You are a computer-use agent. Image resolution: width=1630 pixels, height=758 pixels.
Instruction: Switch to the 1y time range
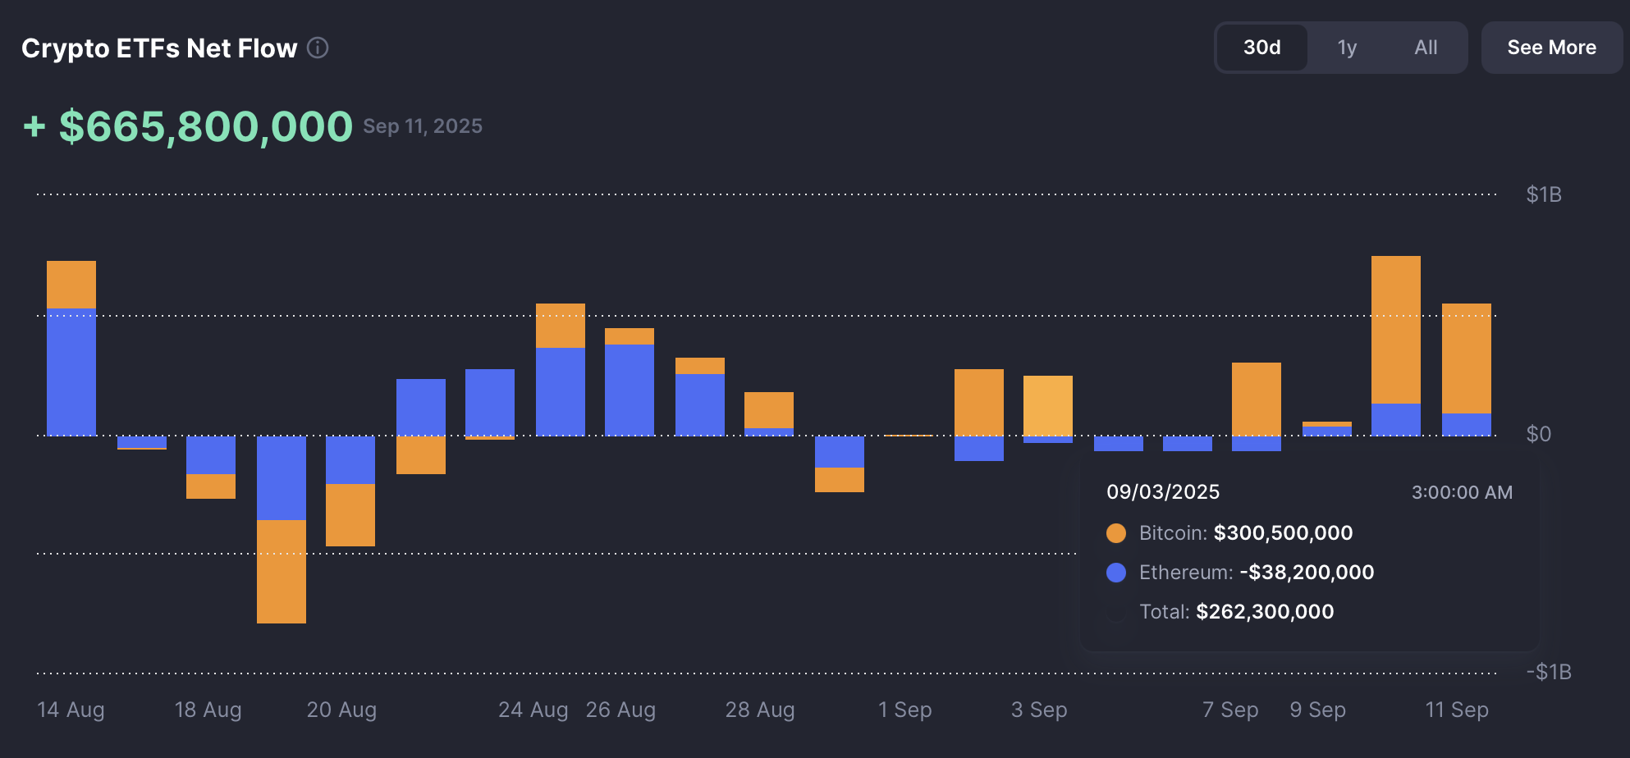pos(1347,48)
